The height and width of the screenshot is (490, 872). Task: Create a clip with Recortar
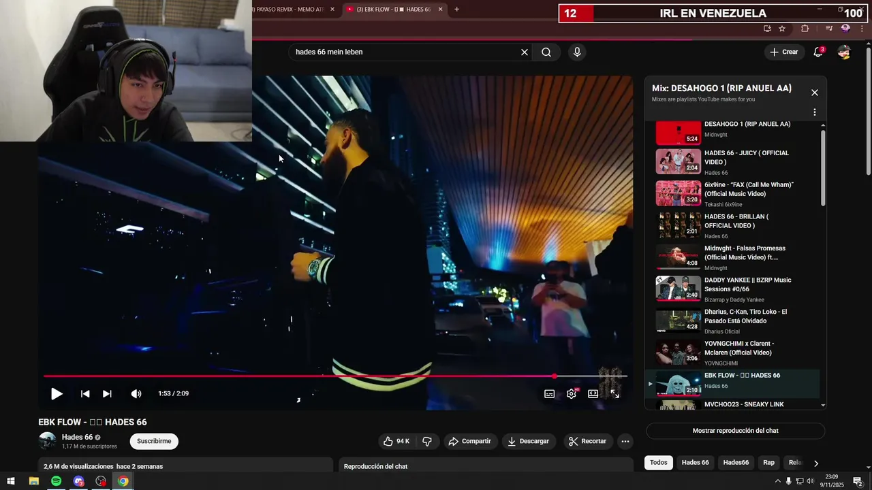click(587, 441)
